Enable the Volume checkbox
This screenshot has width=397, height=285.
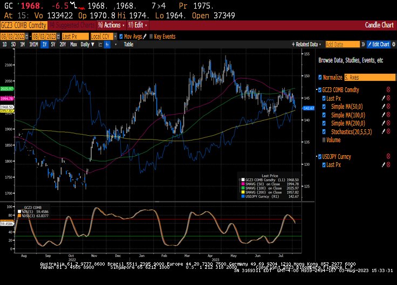[x=324, y=140]
